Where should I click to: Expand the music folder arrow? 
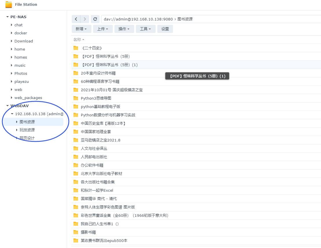tap(12, 65)
